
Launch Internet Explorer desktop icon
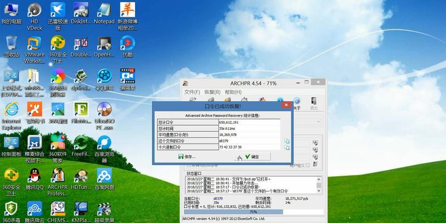(11, 116)
